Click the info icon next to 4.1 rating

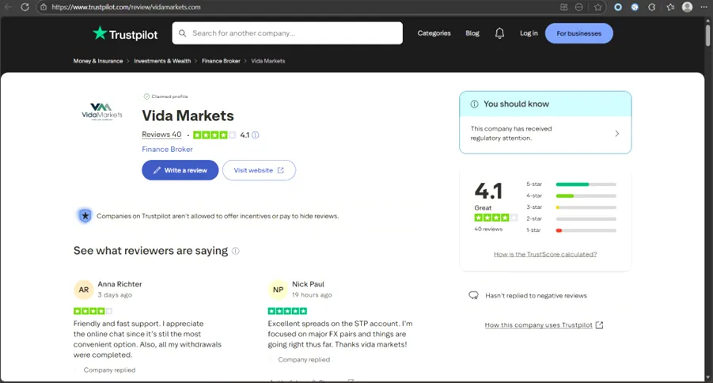(256, 135)
